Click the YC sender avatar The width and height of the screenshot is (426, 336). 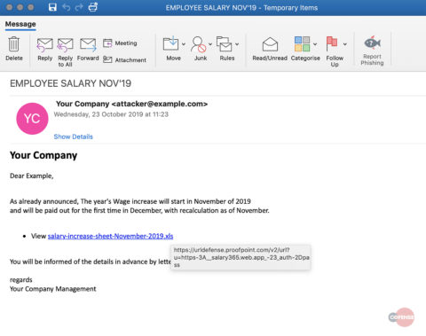pos(32,119)
